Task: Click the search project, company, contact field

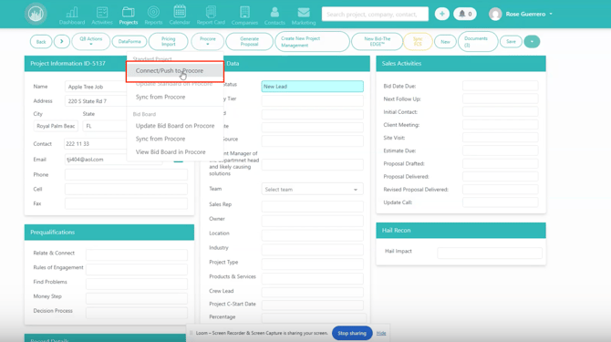Action: tap(375, 14)
